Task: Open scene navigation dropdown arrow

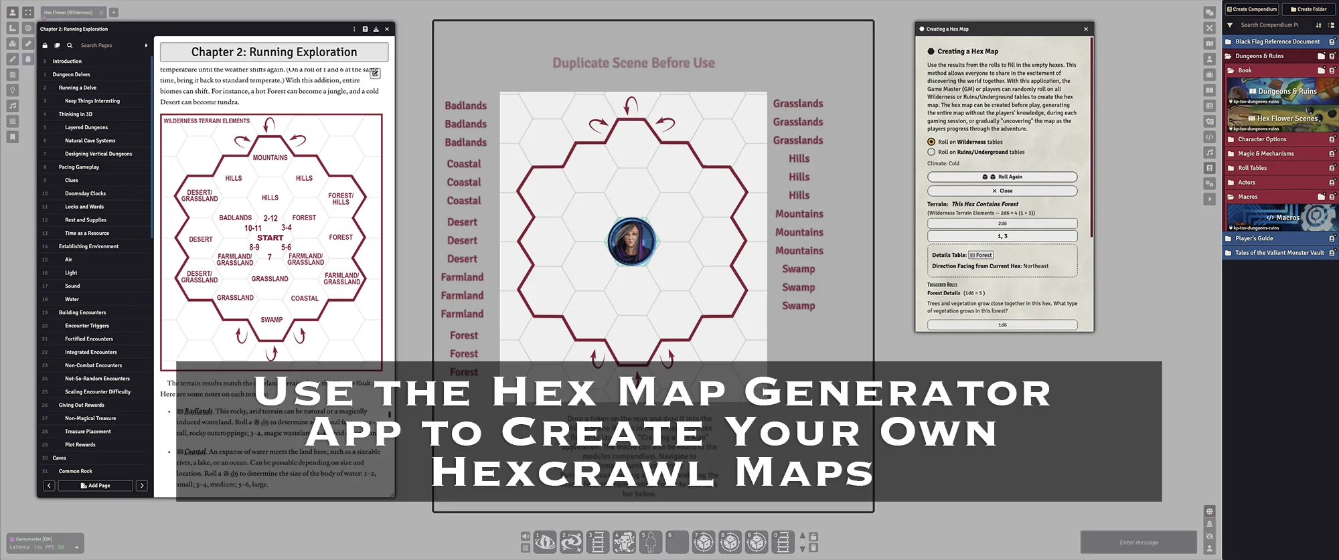Action: (114, 12)
